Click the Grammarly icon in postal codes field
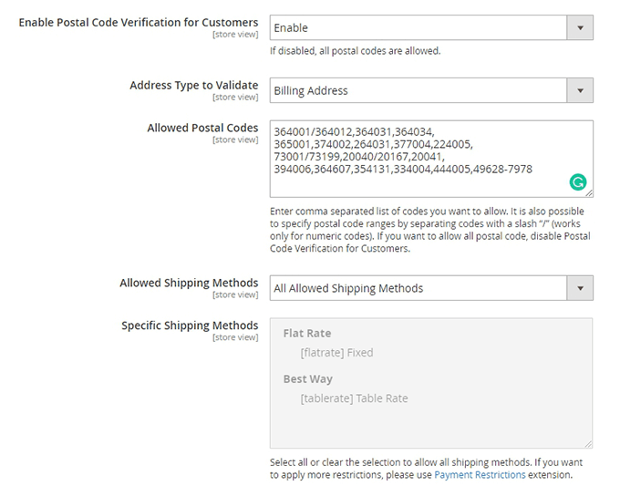The image size is (620, 496). point(577,182)
